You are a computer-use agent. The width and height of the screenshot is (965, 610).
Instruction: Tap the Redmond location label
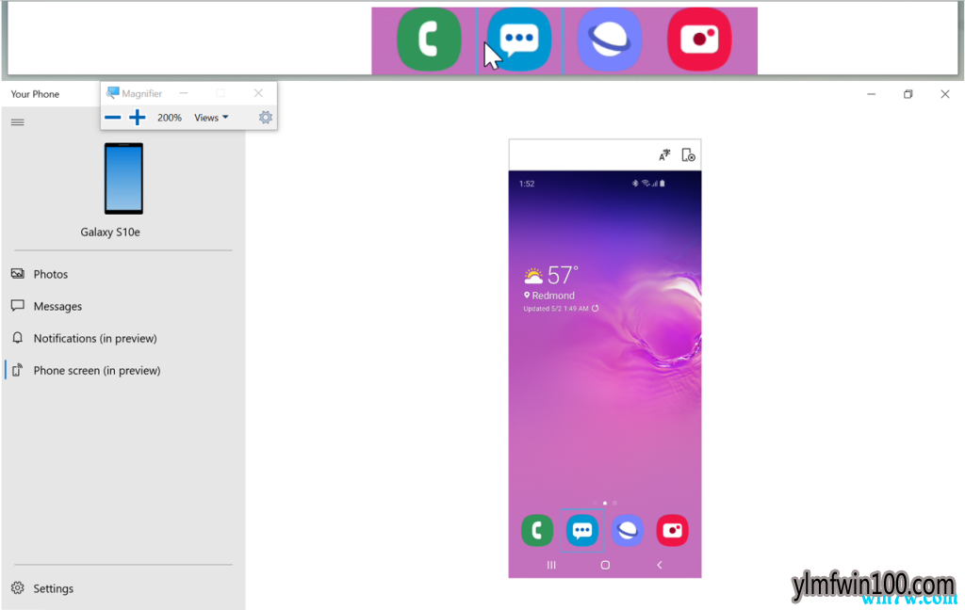click(553, 296)
